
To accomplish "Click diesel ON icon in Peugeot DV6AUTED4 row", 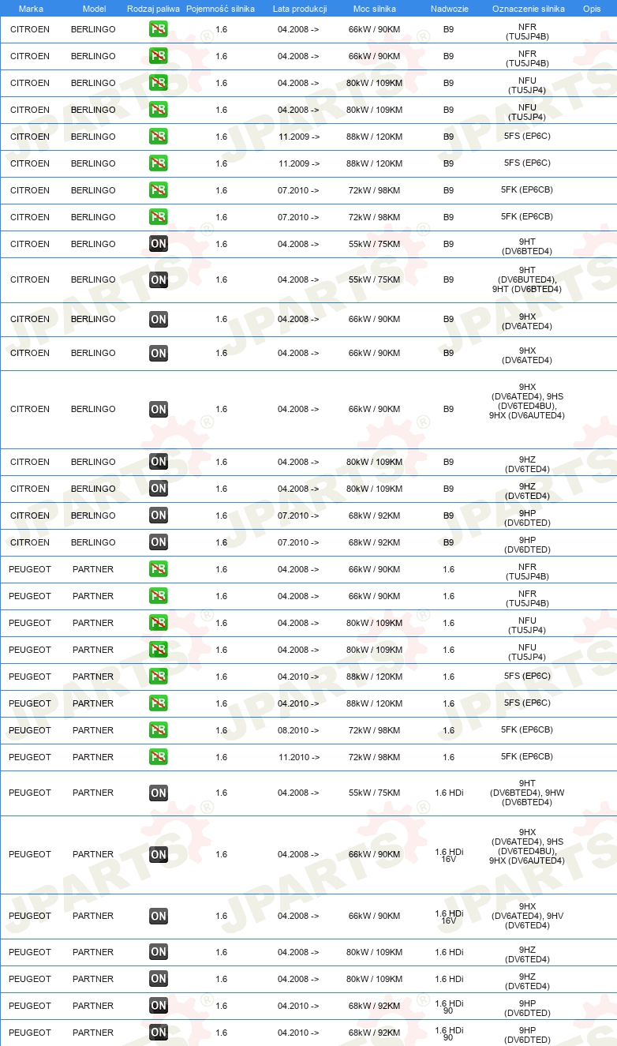I will [x=159, y=854].
